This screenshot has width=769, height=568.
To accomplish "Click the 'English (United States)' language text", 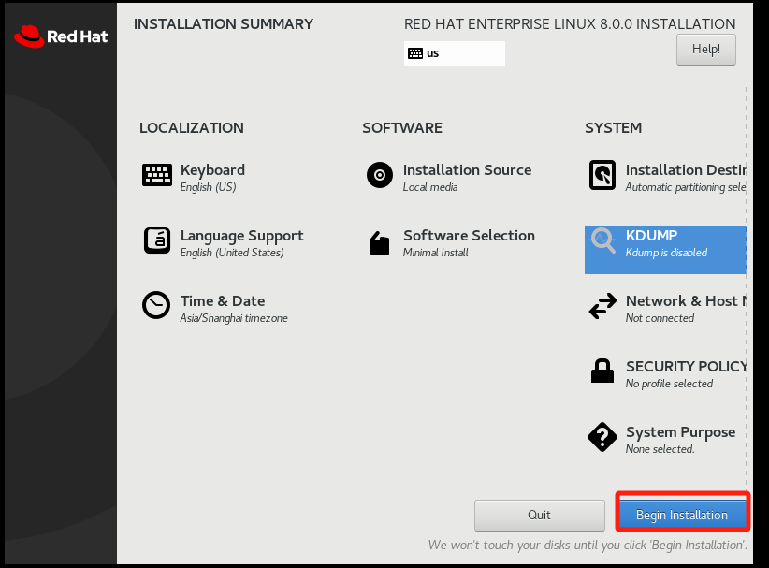I will (232, 253).
